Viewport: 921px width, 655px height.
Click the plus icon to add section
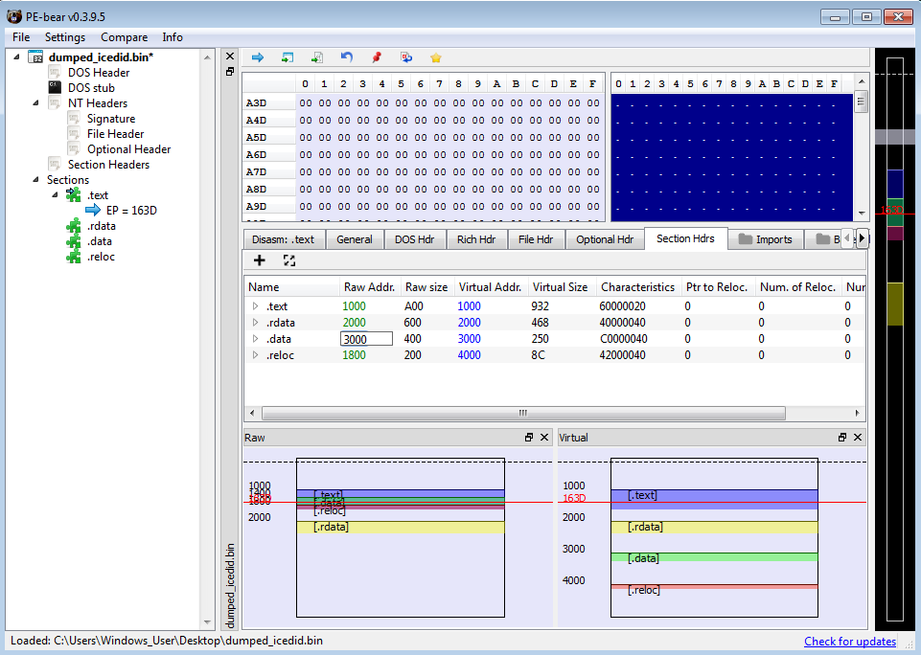coord(259,260)
